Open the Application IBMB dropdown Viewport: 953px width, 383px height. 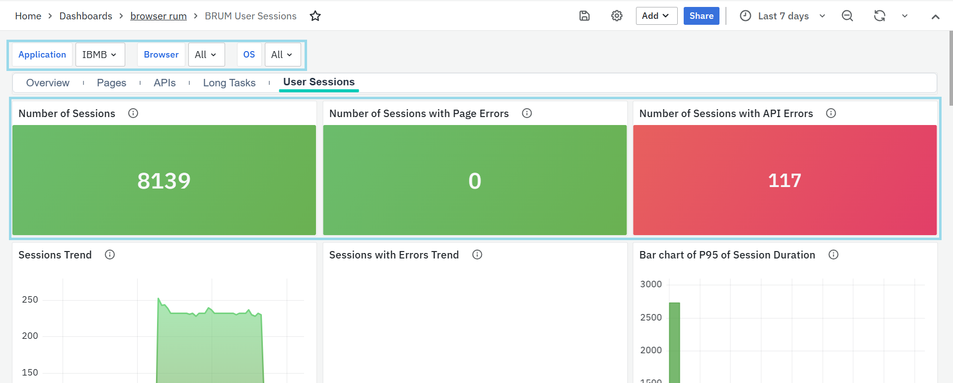pos(100,55)
